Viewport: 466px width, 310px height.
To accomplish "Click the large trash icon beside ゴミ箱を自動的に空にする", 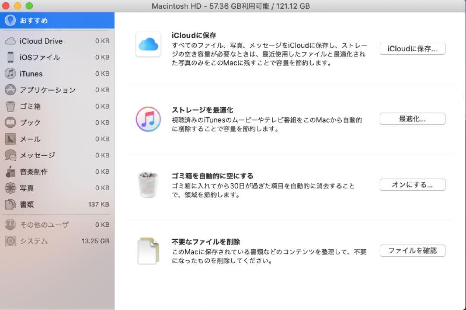I will coord(148,185).
